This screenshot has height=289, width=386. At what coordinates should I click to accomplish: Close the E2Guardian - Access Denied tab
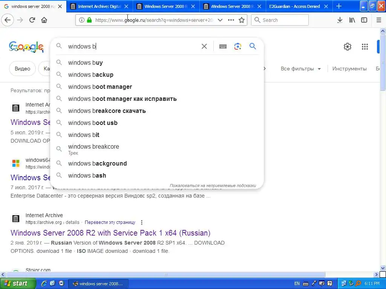point(326,6)
